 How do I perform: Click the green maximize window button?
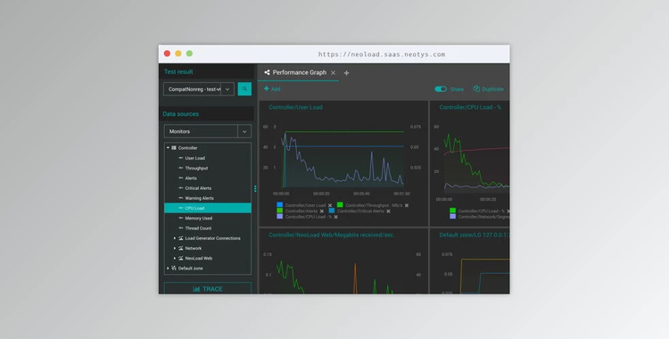[189, 54]
